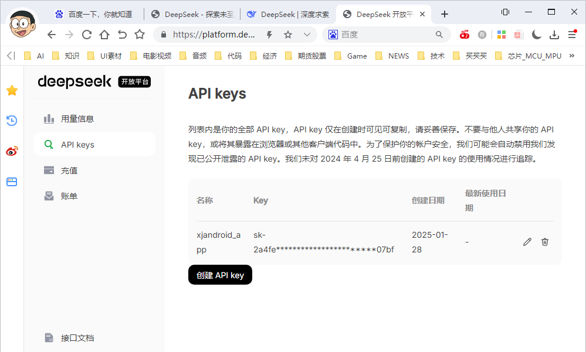Switch to the 百度一下，你就知道 tab
The image size is (586, 352).
pos(94,14)
